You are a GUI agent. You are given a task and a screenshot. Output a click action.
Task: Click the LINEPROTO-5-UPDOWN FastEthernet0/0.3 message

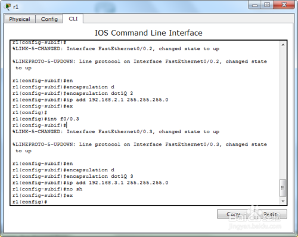pos(139,147)
